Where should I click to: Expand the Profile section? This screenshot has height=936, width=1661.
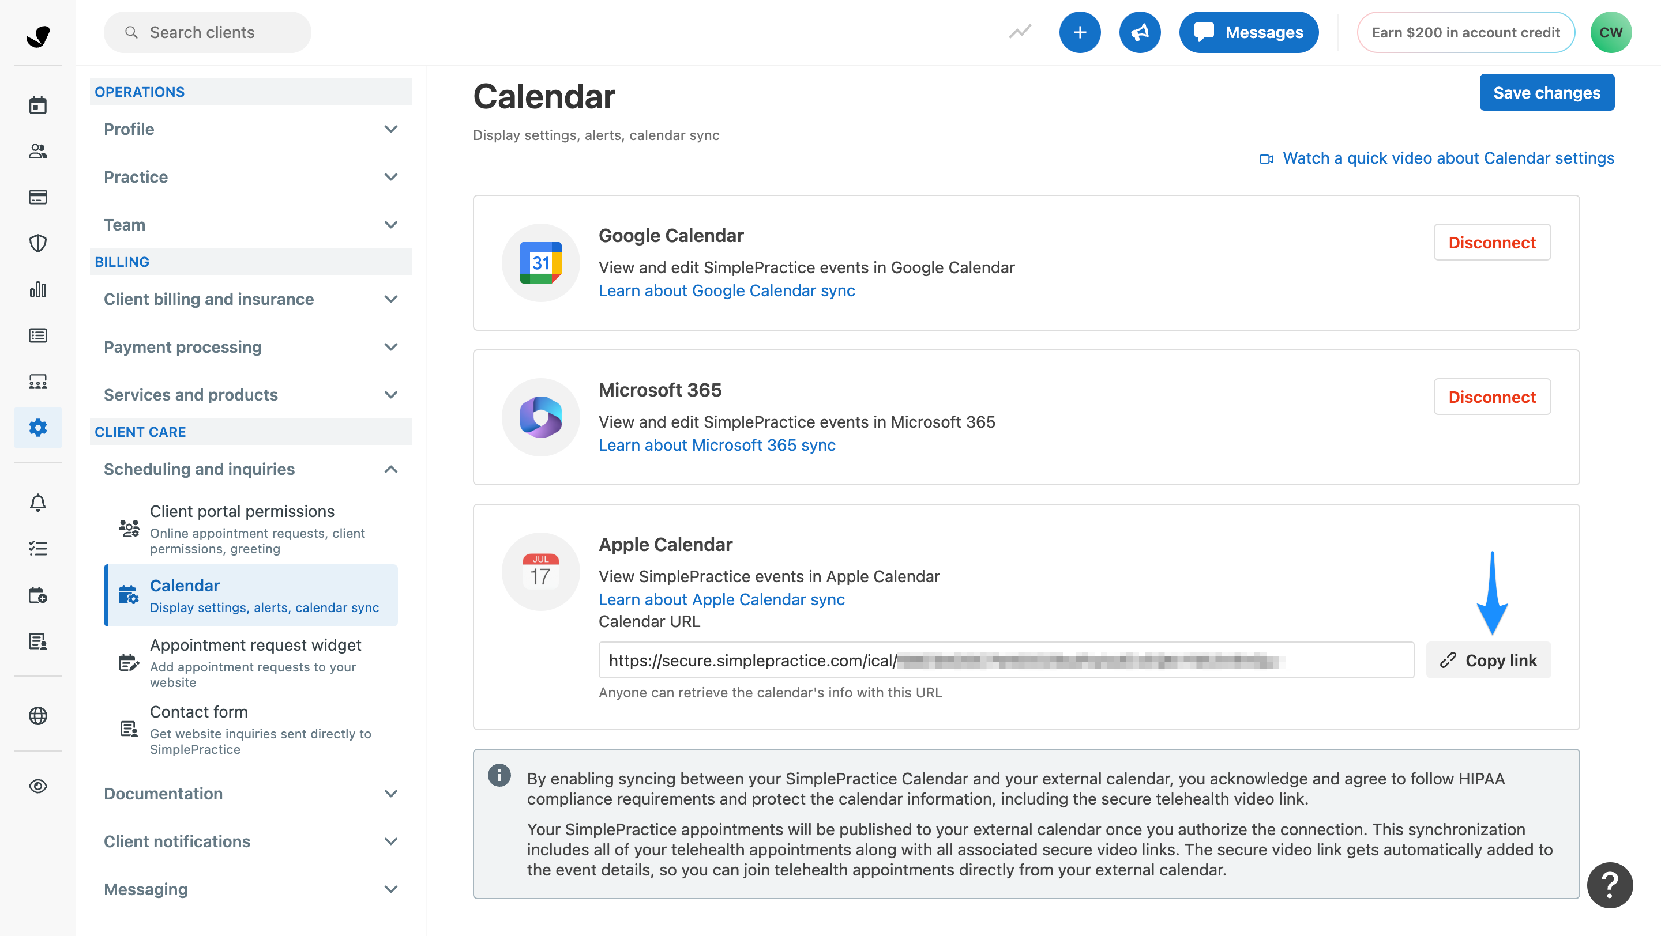coord(251,130)
